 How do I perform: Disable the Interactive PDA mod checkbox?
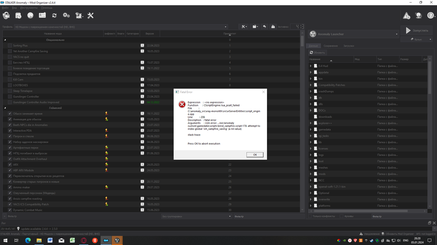coord(10,130)
